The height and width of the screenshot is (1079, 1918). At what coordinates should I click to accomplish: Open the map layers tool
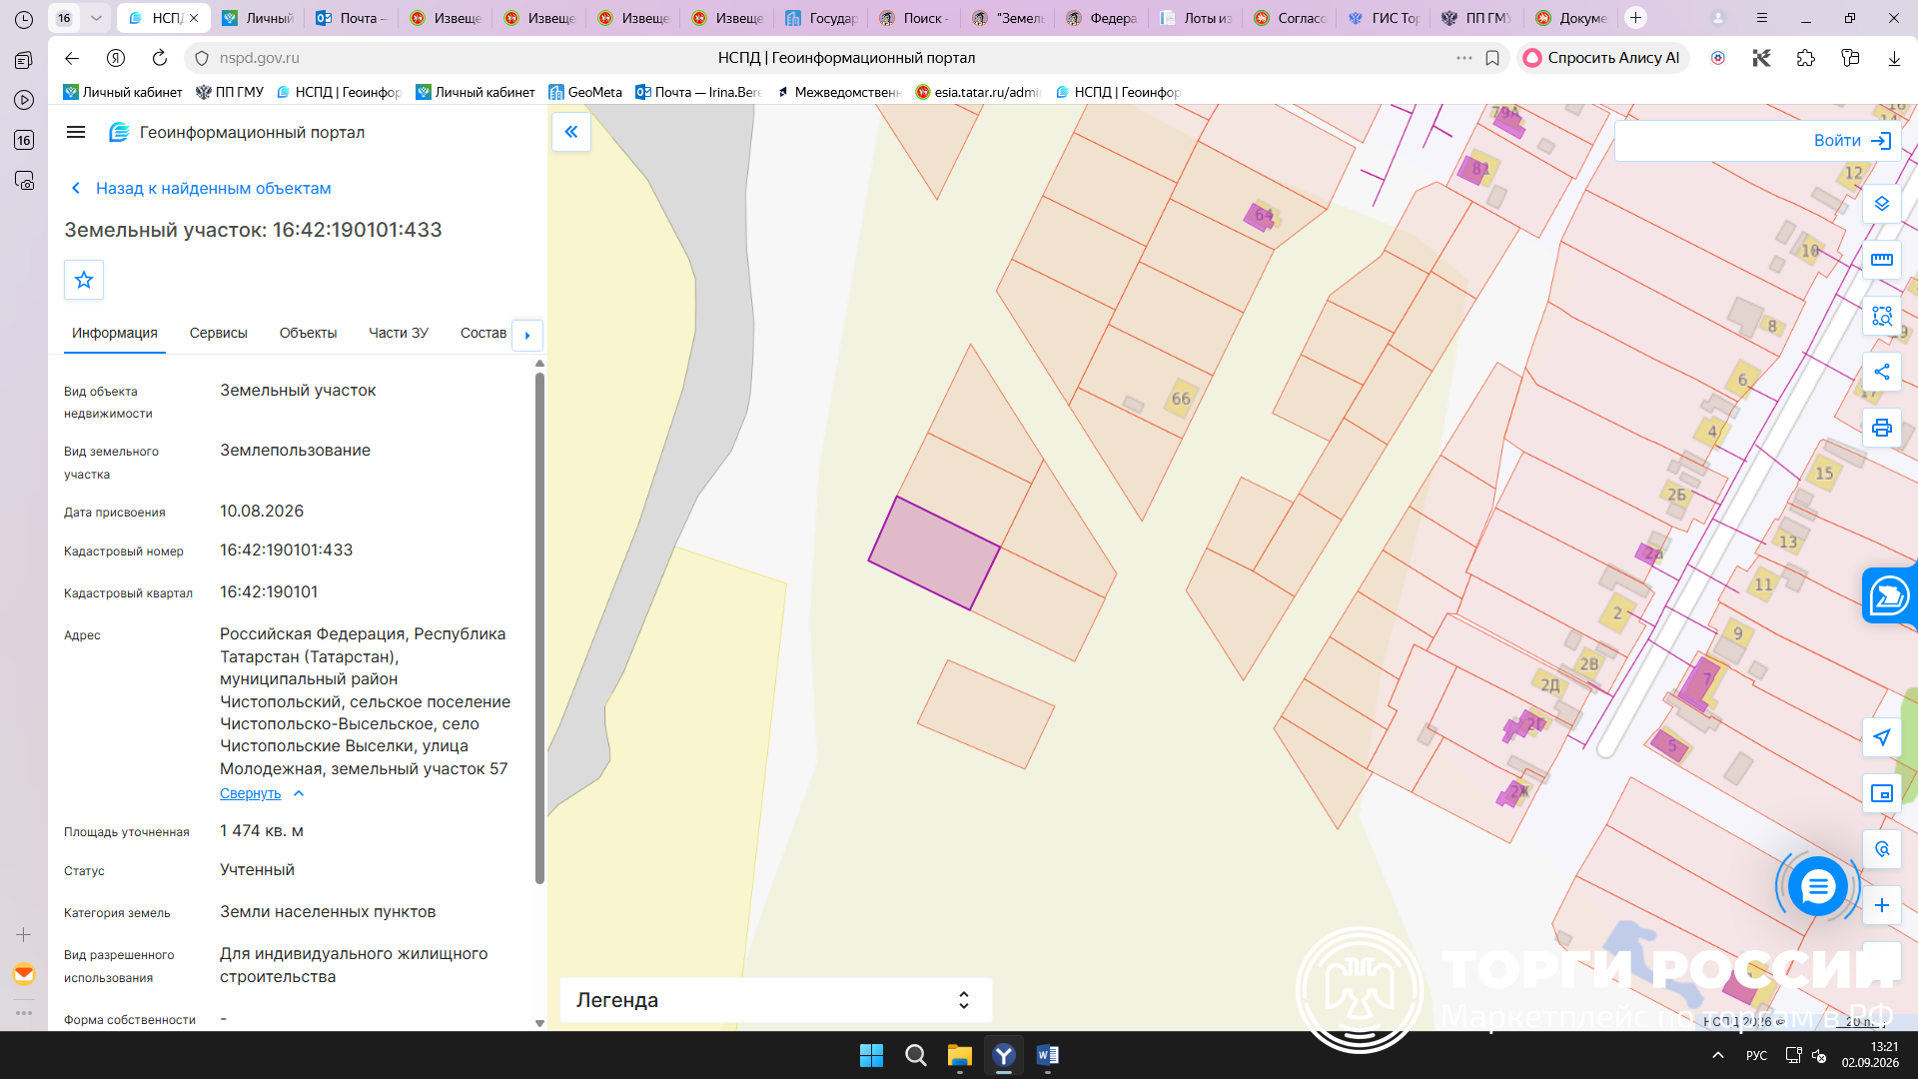point(1882,204)
